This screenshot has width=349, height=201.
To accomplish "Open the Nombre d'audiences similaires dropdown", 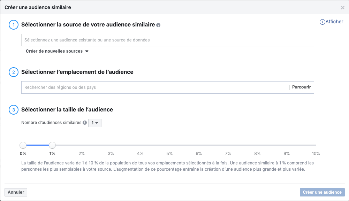I will click(x=94, y=123).
